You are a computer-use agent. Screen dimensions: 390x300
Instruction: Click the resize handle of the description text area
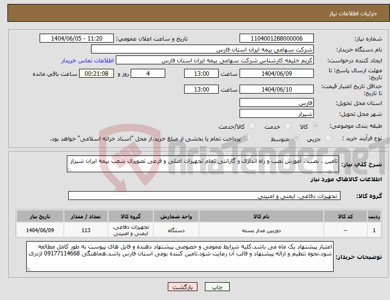pos(69,170)
